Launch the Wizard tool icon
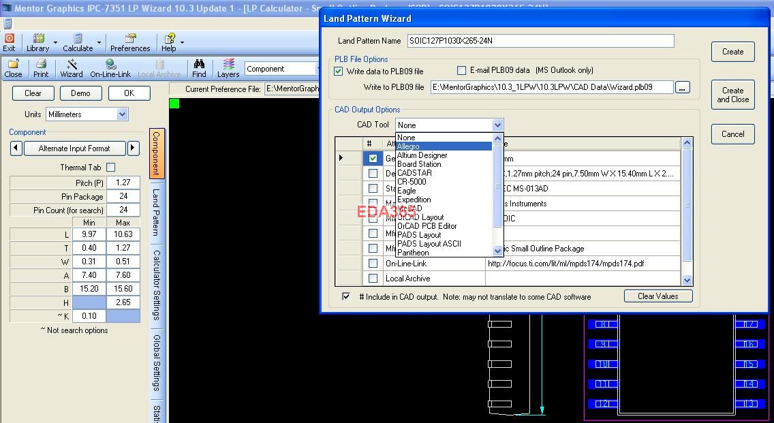 pyautogui.click(x=72, y=69)
